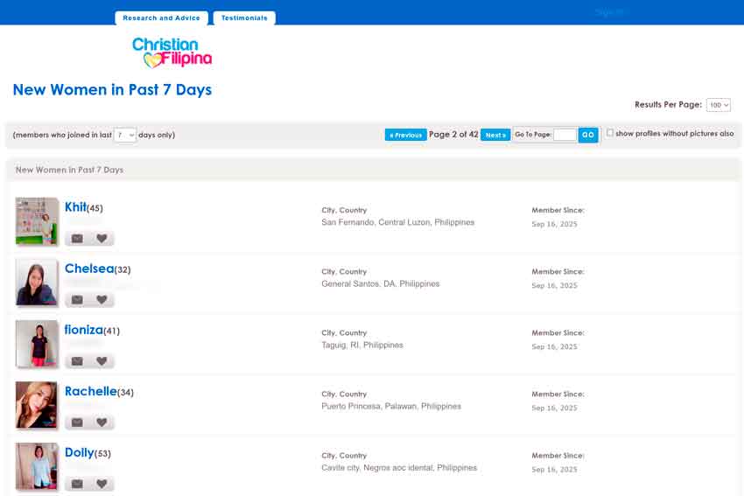
Task: Open the Research and Advice tab
Action: click(161, 17)
